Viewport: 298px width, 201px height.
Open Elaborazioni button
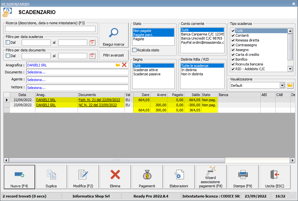[x=179, y=177]
